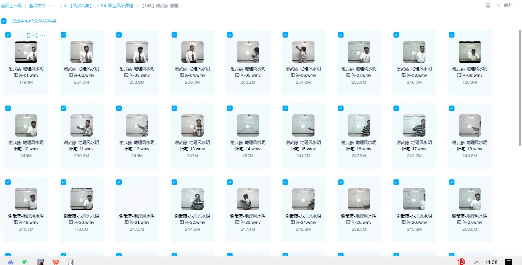Viewport: 522px width, 265px height.
Task: Open the 阳宅-24.wmv video thumbnail
Action: (x=303, y=199)
